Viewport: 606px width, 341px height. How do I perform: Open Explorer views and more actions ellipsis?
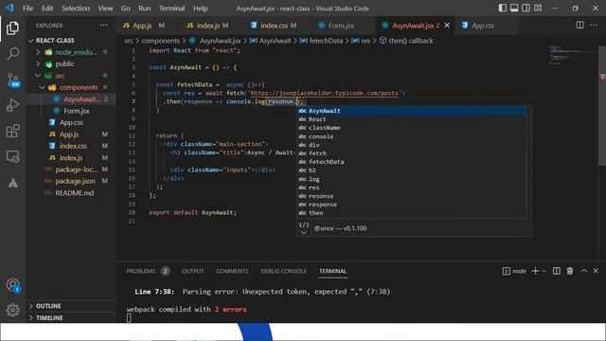click(104, 26)
